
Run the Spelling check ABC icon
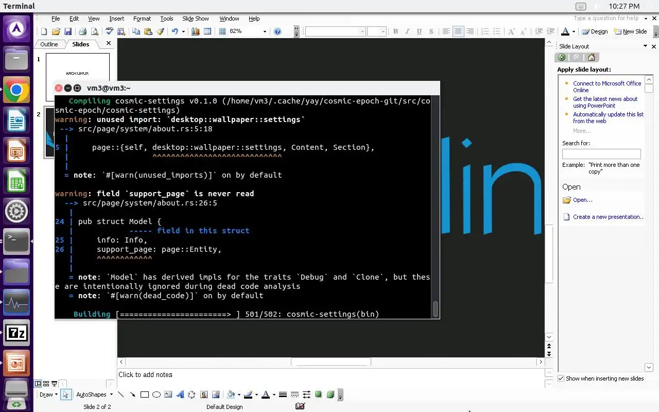click(x=109, y=31)
